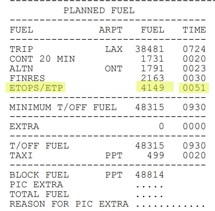Click the PLANNED FUEL heading
The height and width of the screenshot is (211, 215).
pyautogui.click(x=99, y=10)
